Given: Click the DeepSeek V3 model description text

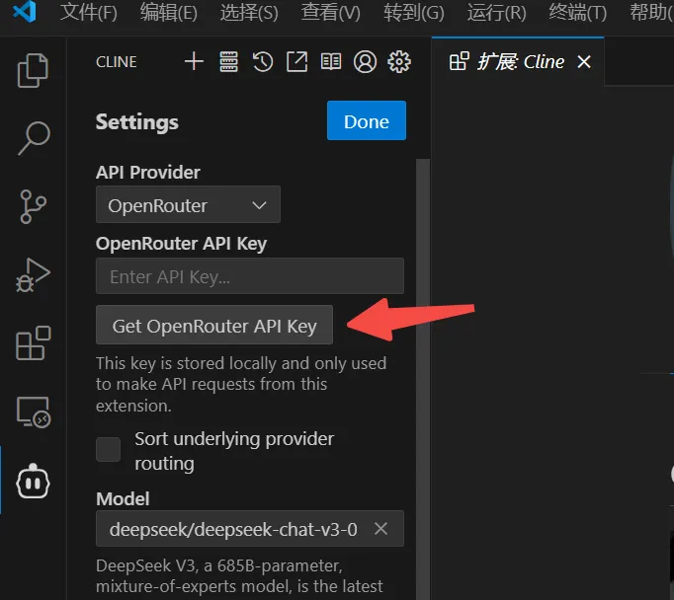Looking at the screenshot, I should point(239,575).
